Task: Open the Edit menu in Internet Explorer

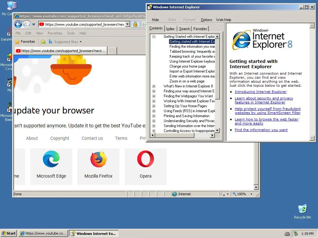Action: tap(28, 33)
